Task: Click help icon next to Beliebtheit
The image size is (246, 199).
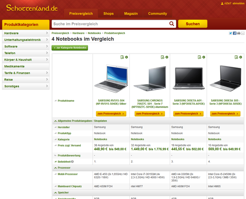Action: [x=72, y=161]
